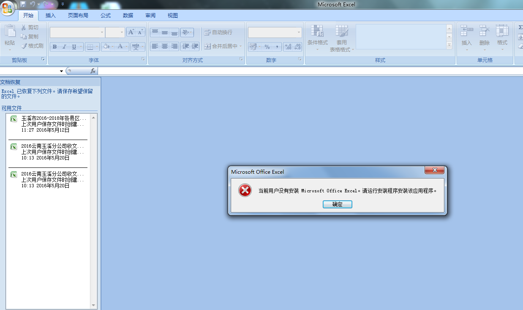523x310 pixels.
Task: Open the font name combo box
Action: coord(77,32)
